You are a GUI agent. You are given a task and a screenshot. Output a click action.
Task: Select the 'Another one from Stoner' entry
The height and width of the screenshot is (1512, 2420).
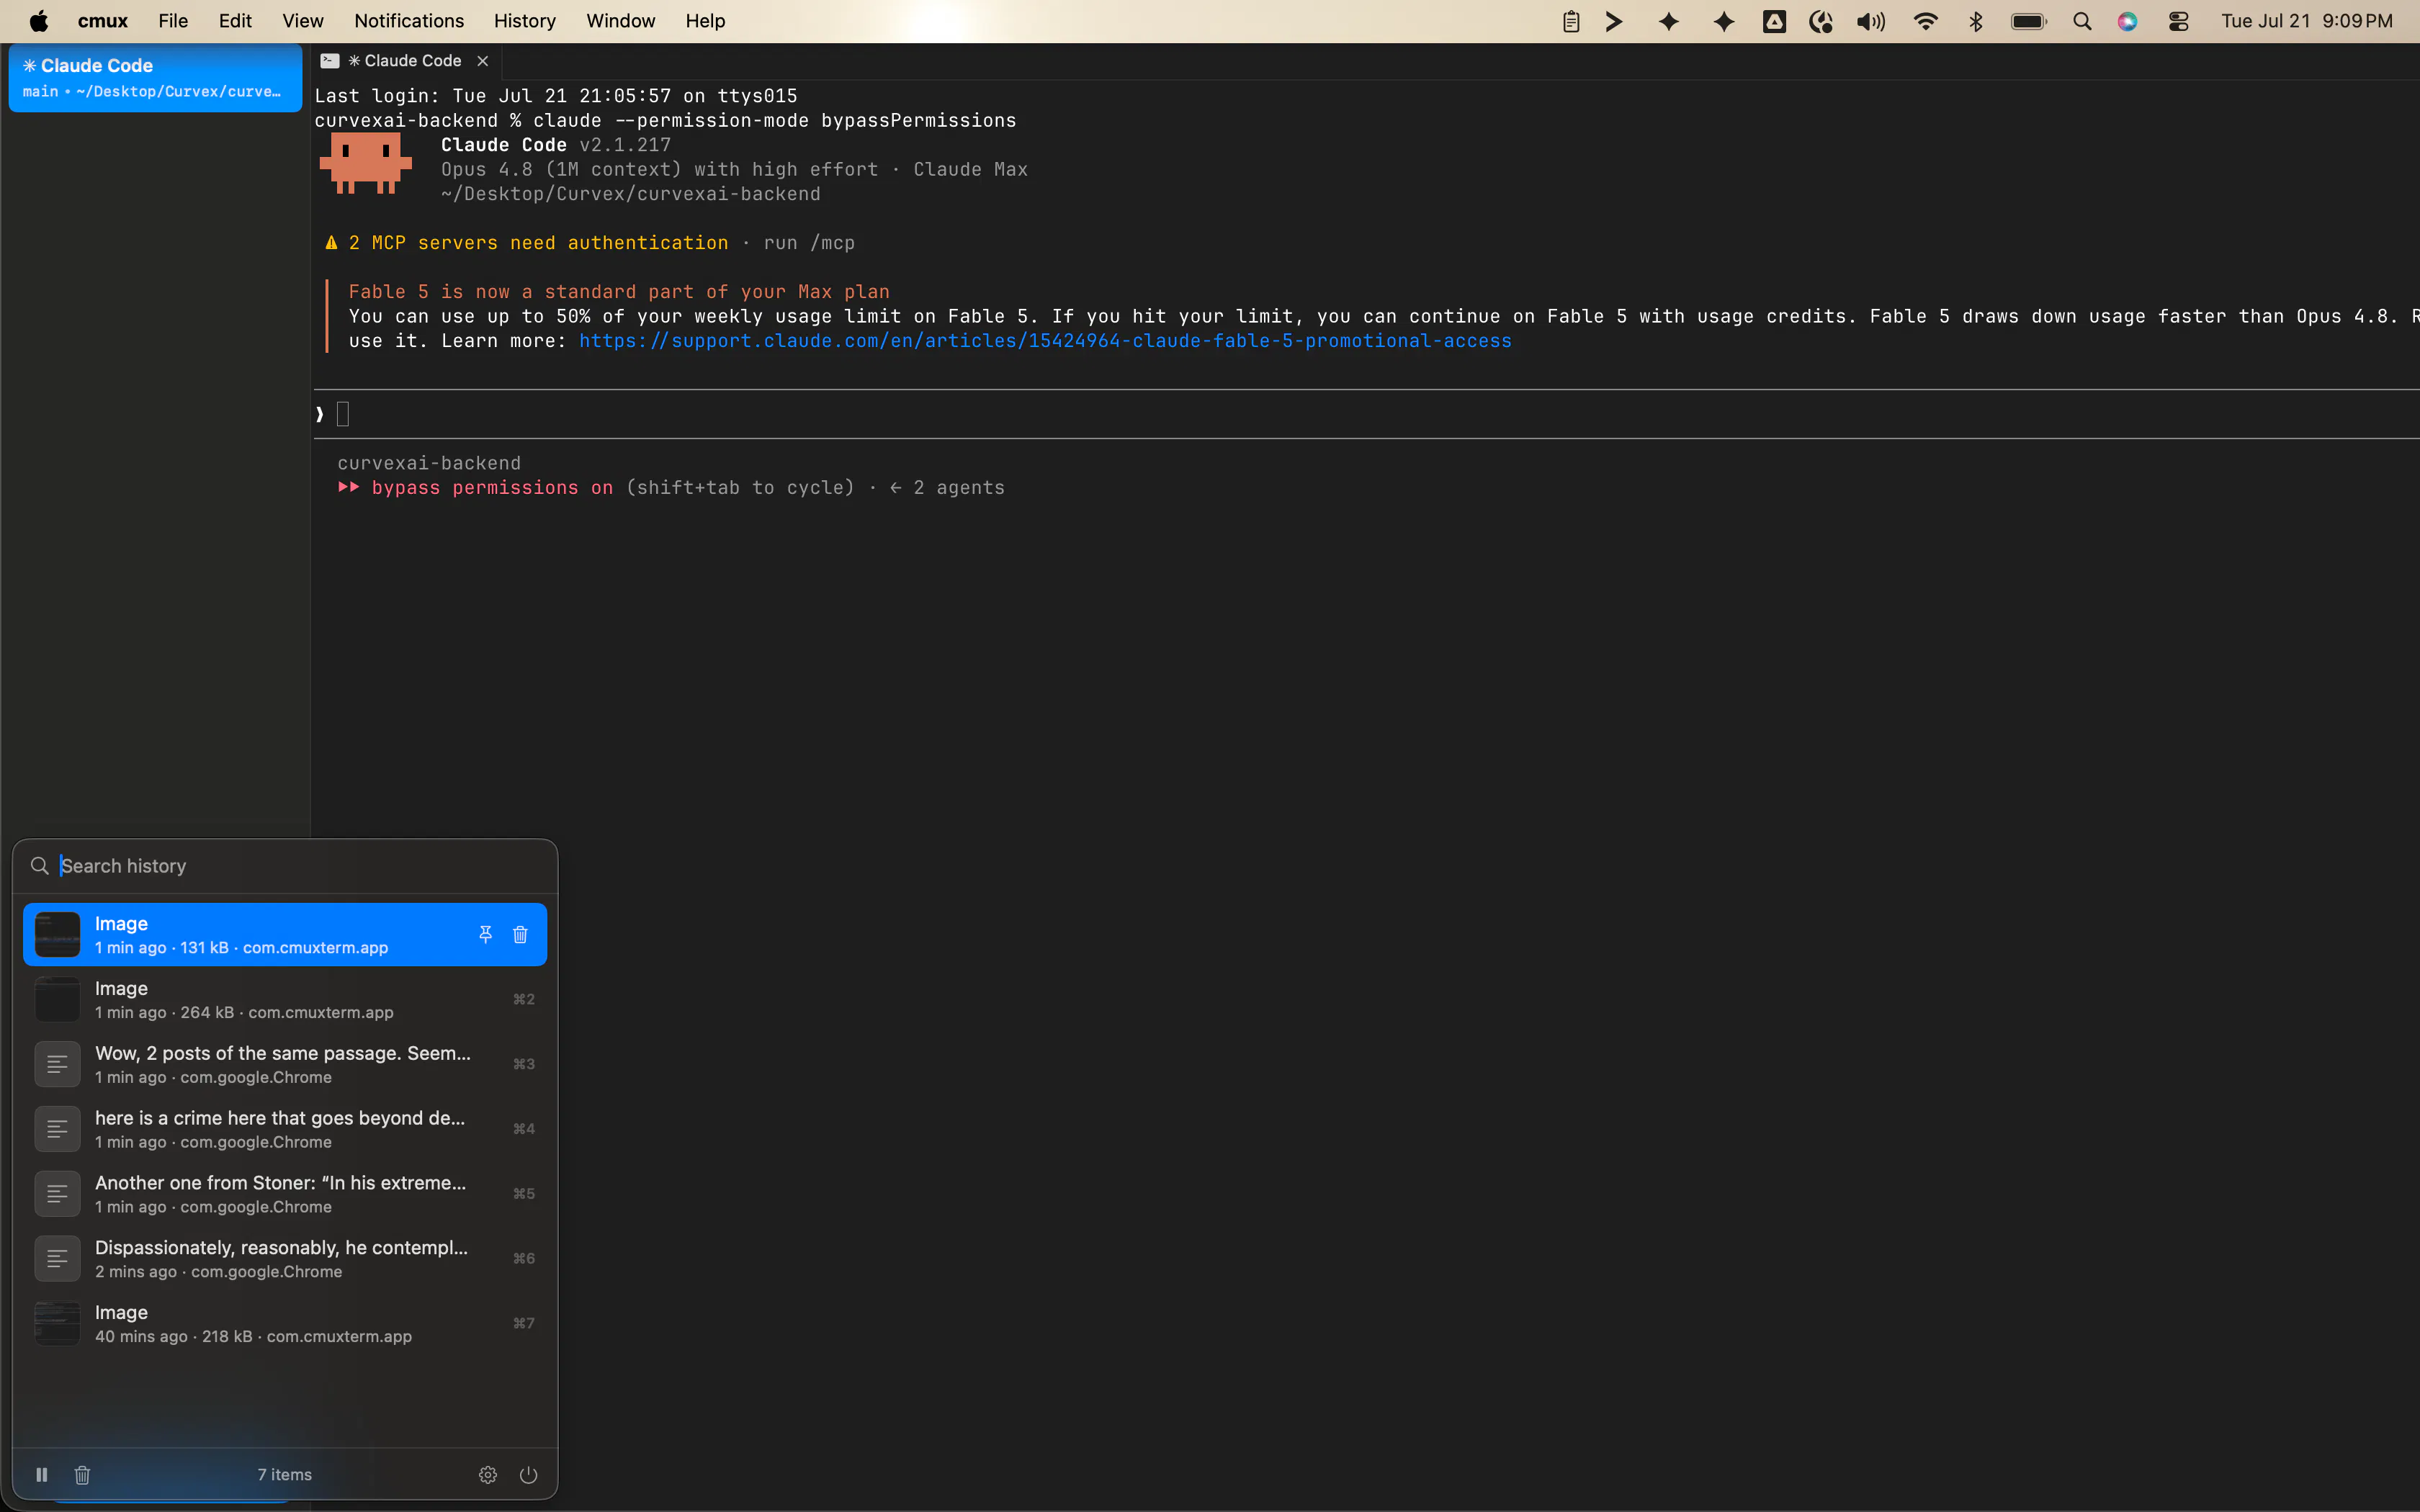pos(285,1193)
